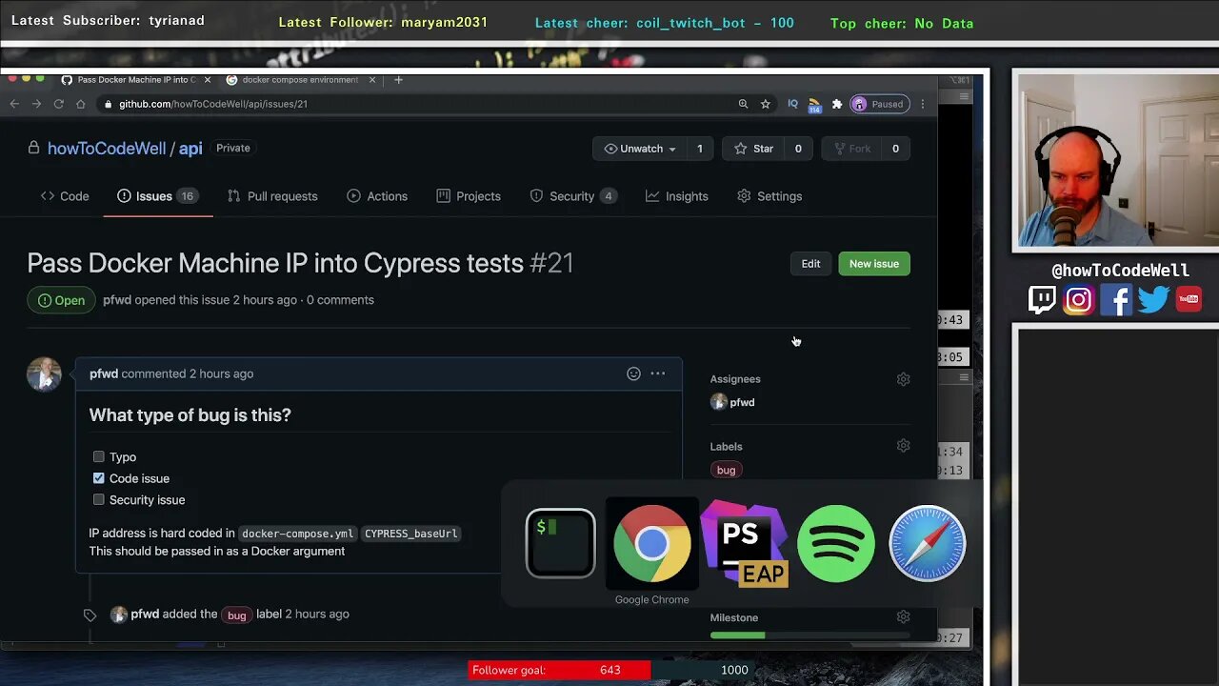Uncheck the Code issue checkbox
1219x686 pixels.
(x=98, y=478)
